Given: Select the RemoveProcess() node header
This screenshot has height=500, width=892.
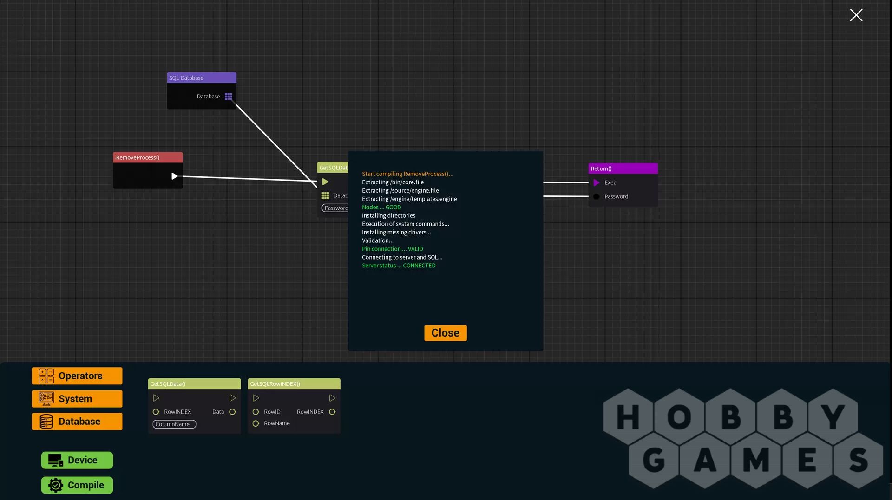Looking at the screenshot, I should [x=148, y=157].
